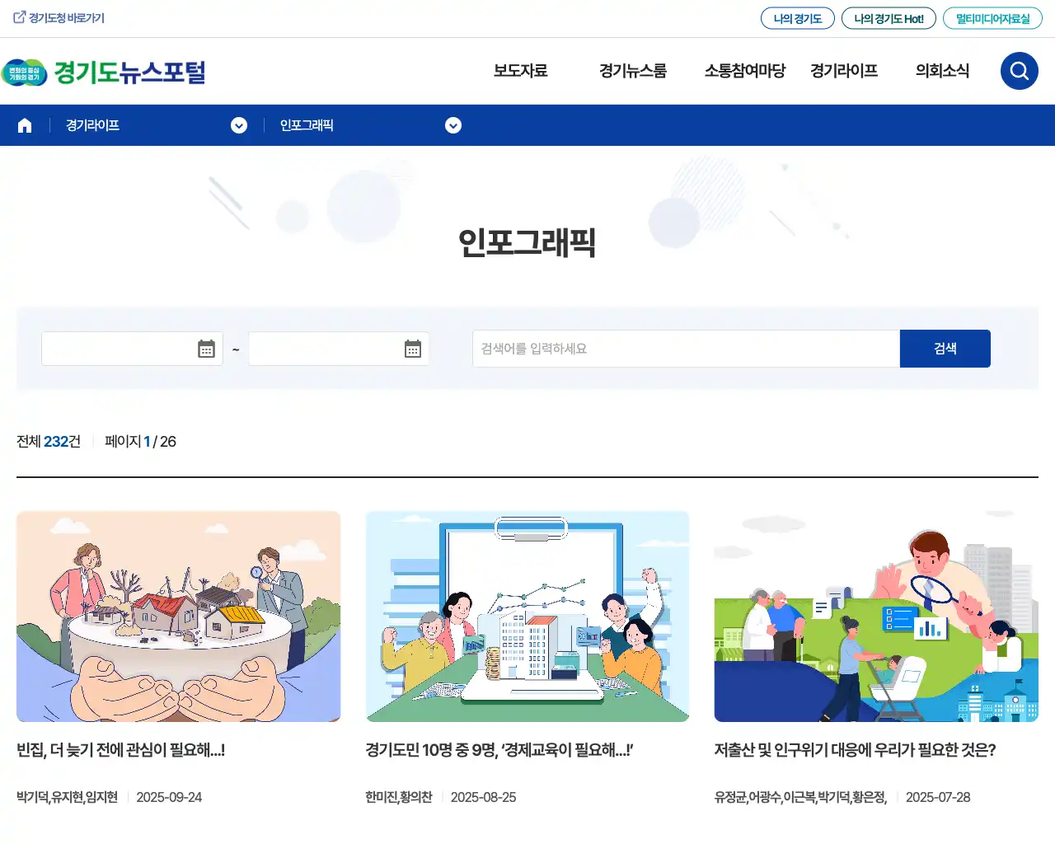
Task: Open the 경제교육 infographic thumbnail
Action: coord(527,617)
